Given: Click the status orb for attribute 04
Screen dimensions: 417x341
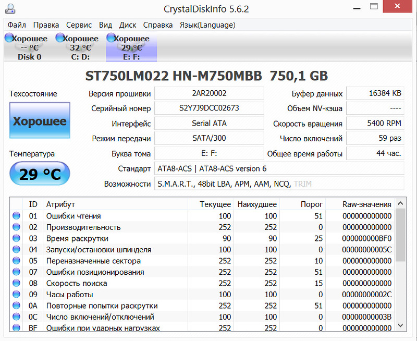Looking at the screenshot, I should (x=17, y=249).
